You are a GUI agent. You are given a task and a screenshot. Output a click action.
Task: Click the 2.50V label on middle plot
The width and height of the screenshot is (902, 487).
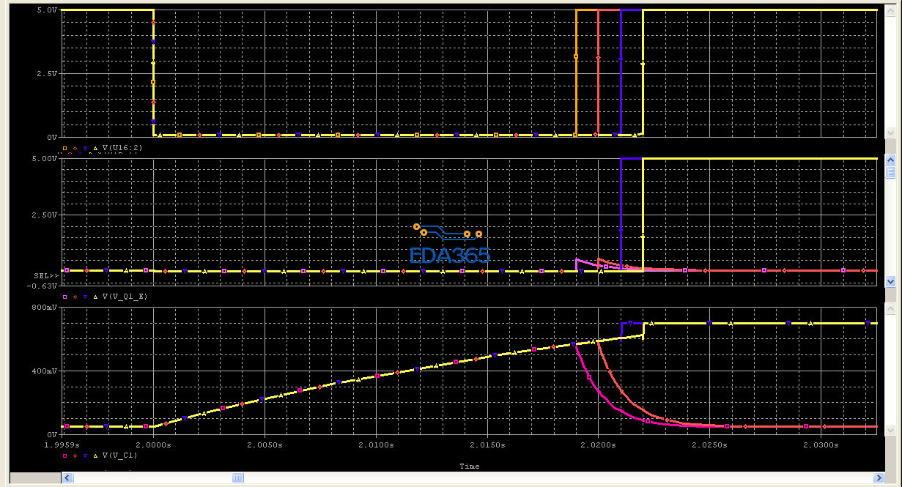point(45,215)
